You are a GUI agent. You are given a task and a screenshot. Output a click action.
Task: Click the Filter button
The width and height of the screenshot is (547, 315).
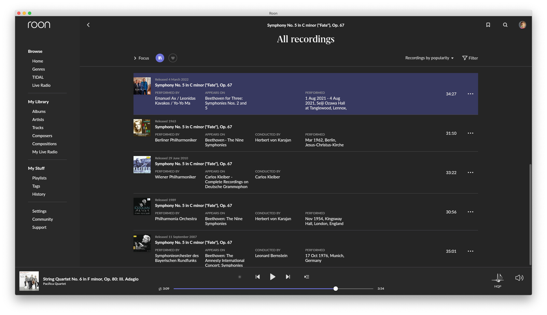point(470,58)
